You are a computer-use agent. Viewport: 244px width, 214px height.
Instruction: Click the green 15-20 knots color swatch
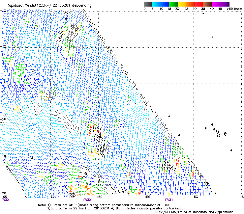pos(173,4)
